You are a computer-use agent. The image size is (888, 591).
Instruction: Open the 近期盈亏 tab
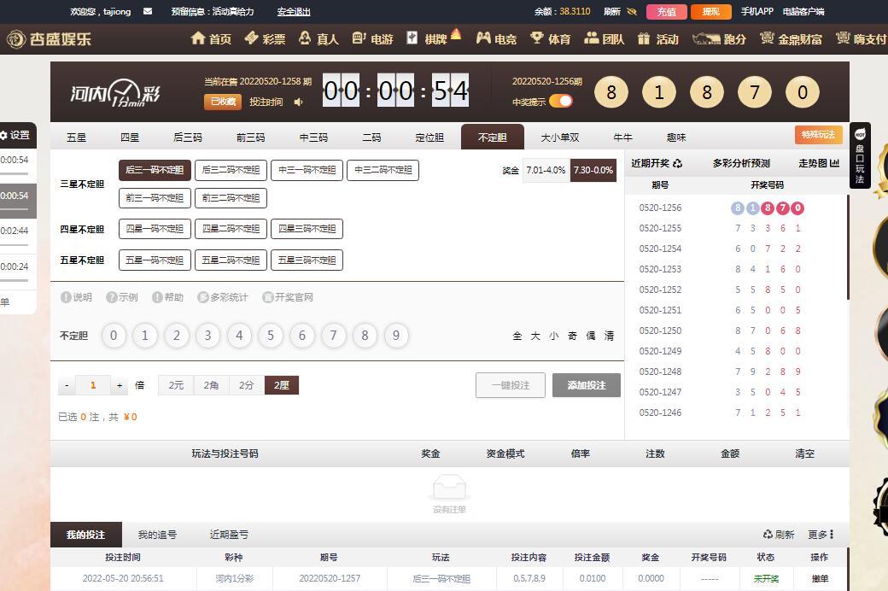tap(229, 535)
